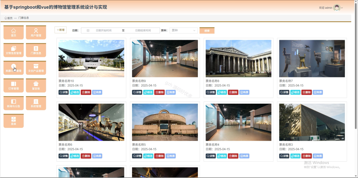This screenshot has width=358, height=178.
Task: Open 购票订单管理 sidebar tile
Action: point(14,68)
